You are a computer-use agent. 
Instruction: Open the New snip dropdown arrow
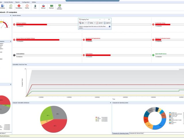tap(86, 23)
